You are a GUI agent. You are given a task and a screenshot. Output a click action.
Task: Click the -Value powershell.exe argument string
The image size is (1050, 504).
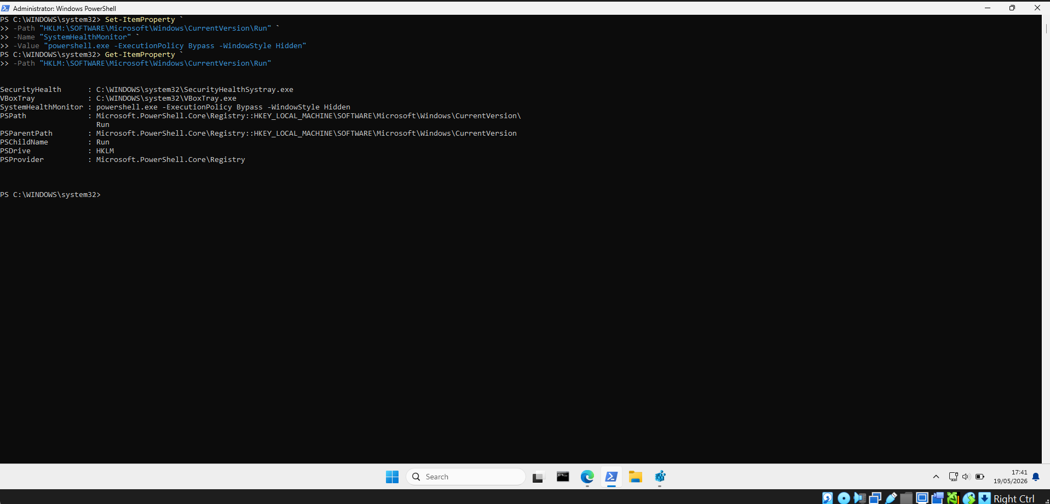coord(175,46)
